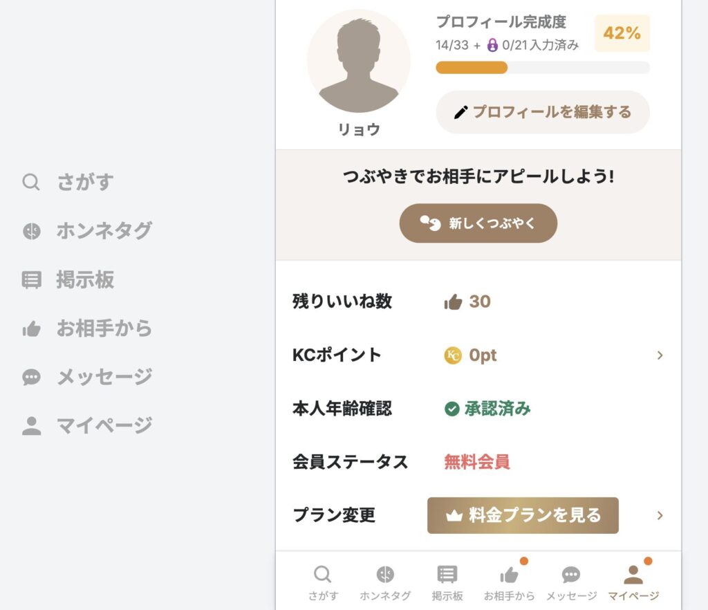Open お相手から via the thumbs-up sidebar icon

coord(30,328)
